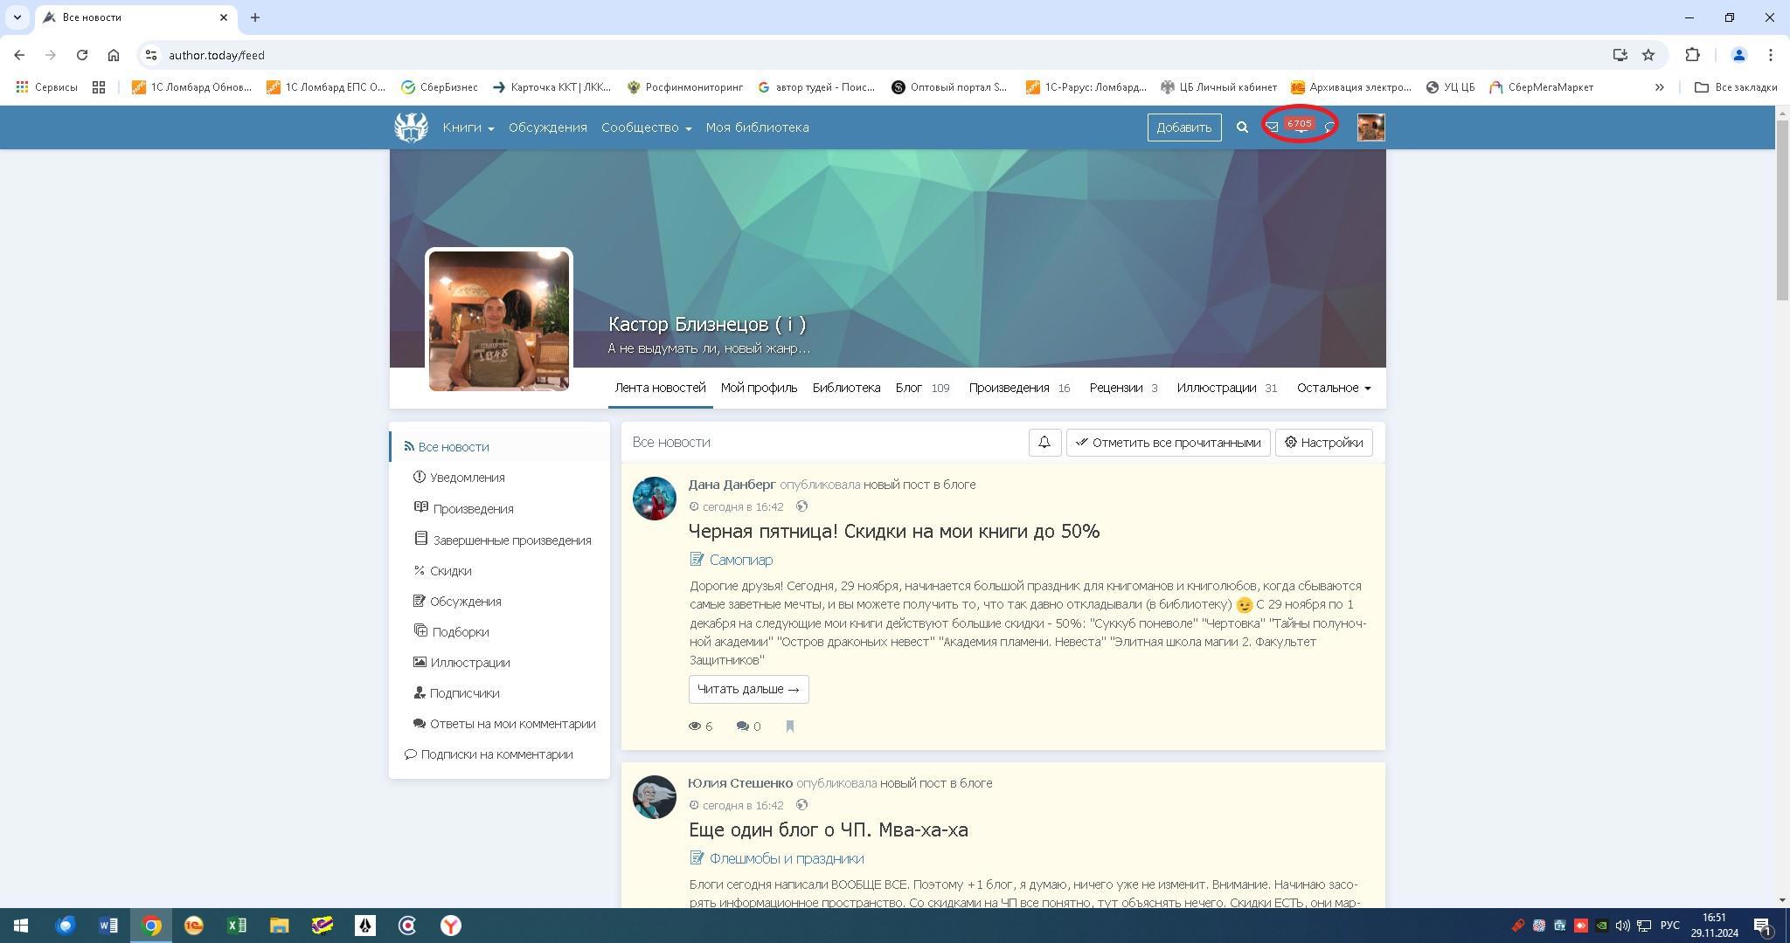Open Excel from the Windows taskbar
1790x943 pixels.
point(237,926)
